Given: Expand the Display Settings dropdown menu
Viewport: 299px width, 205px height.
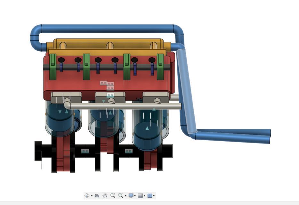Looking at the screenshot, I should tap(135, 195).
